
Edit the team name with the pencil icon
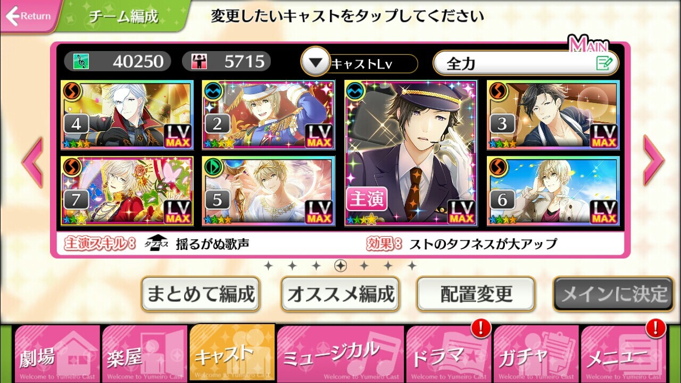click(604, 64)
